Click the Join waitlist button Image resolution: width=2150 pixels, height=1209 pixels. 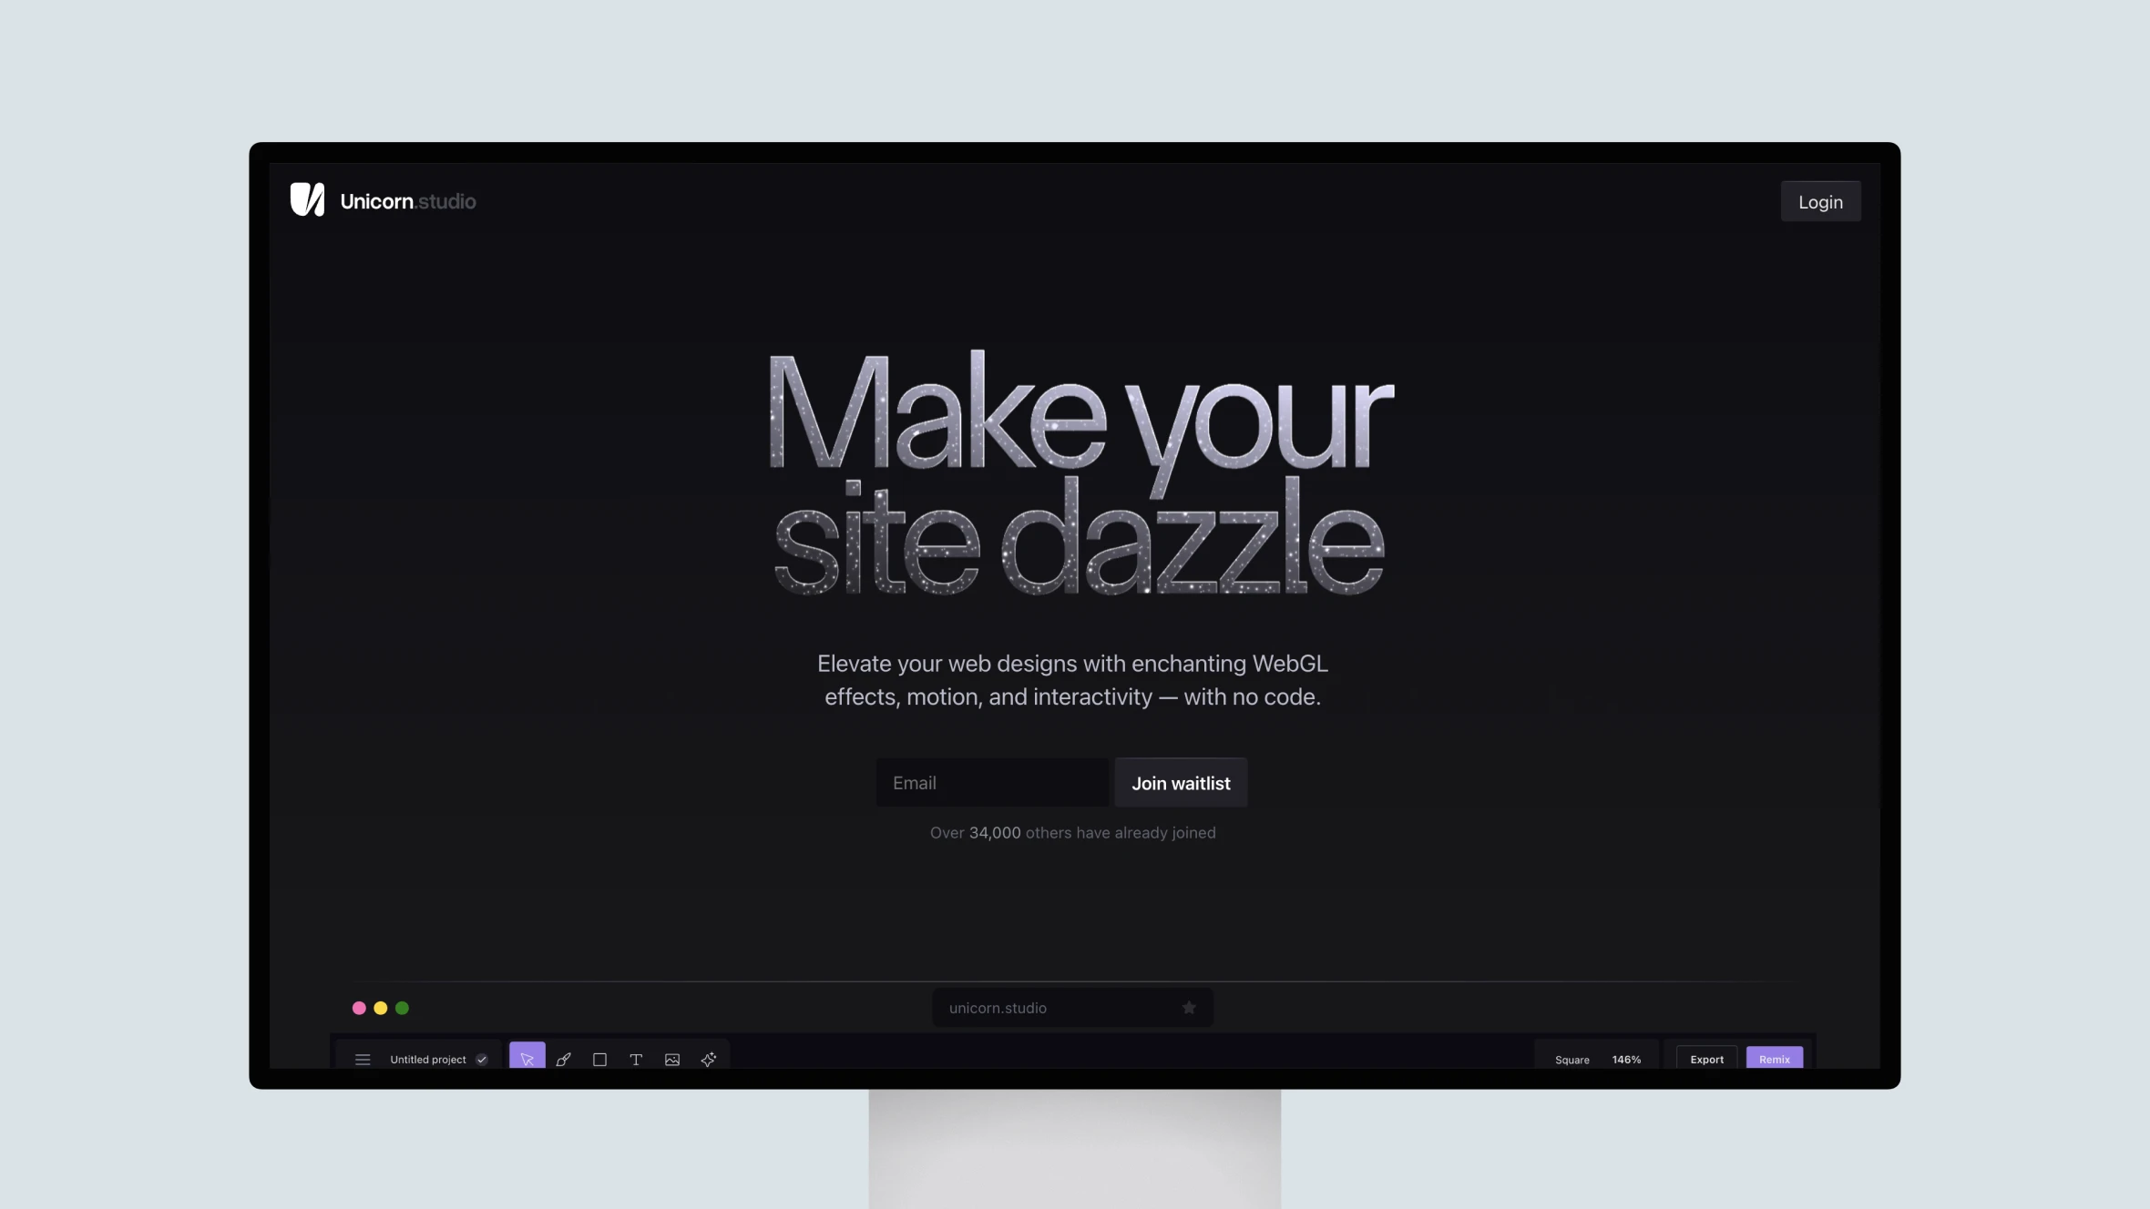click(x=1182, y=782)
